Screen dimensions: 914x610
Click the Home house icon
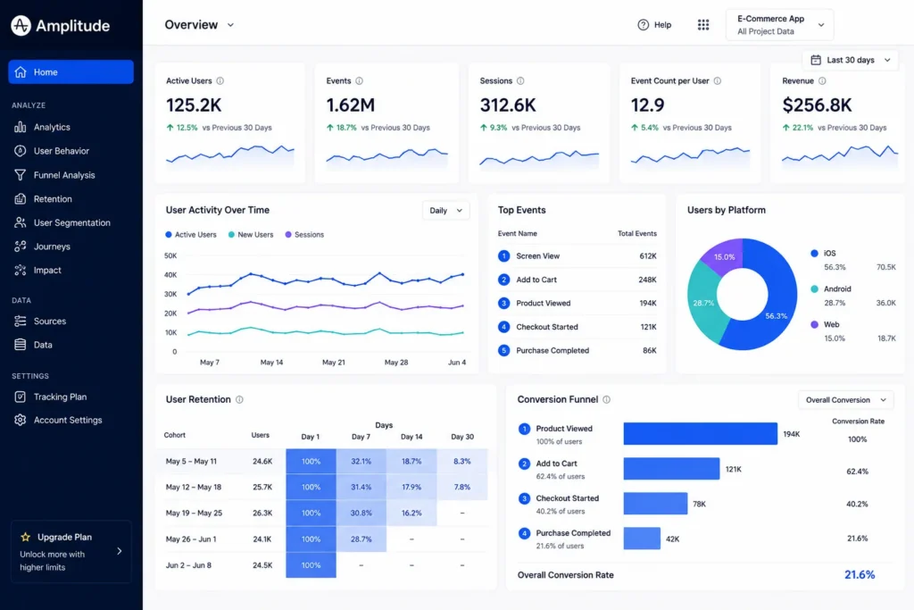click(x=21, y=71)
